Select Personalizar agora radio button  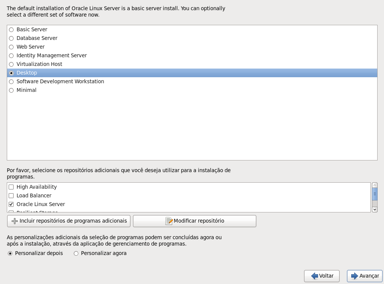pyautogui.click(x=76, y=253)
